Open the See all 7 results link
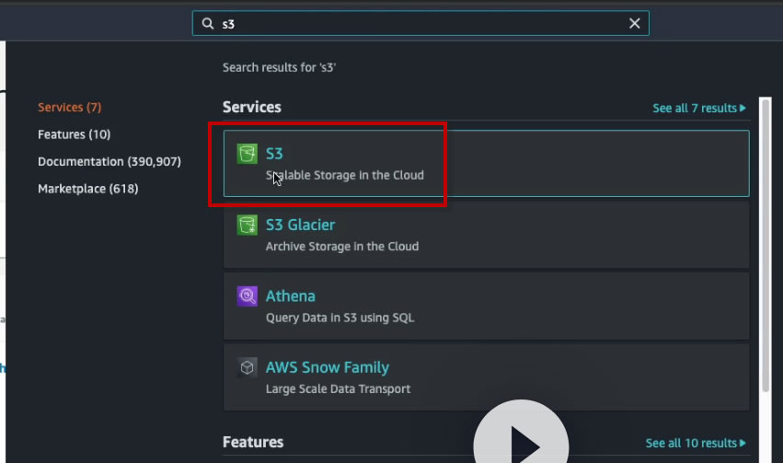Viewport: 783px width, 463px height. [x=695, y=109]
